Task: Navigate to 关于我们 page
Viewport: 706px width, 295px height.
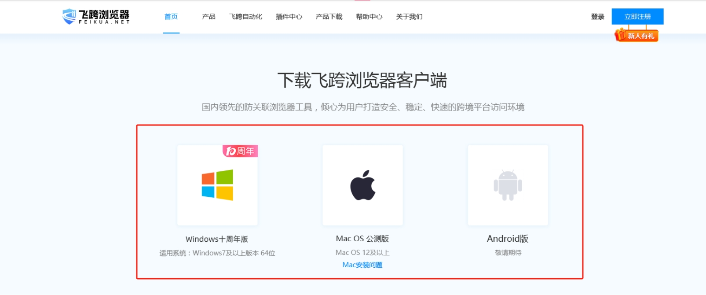Action: [x=409, y=17]
